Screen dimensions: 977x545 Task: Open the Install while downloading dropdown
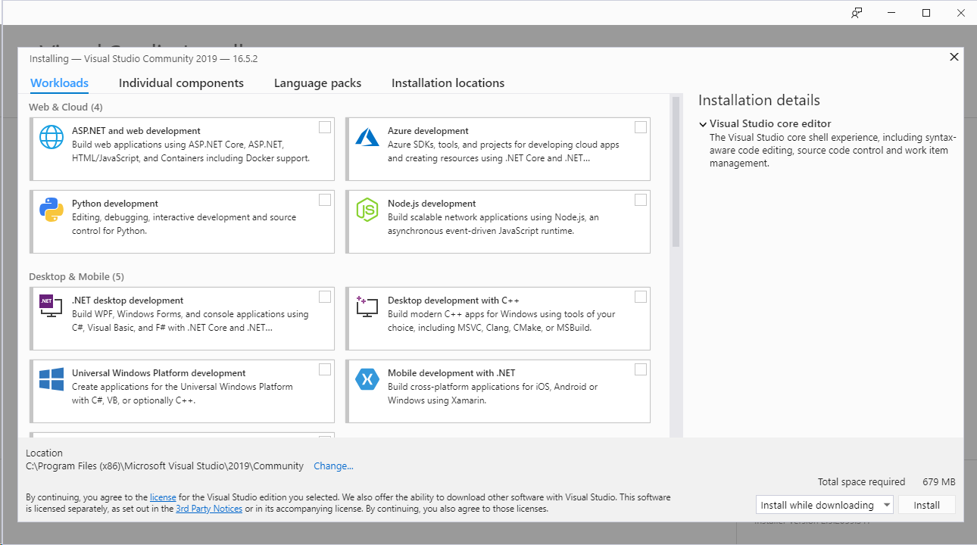(x=825, y=505)
